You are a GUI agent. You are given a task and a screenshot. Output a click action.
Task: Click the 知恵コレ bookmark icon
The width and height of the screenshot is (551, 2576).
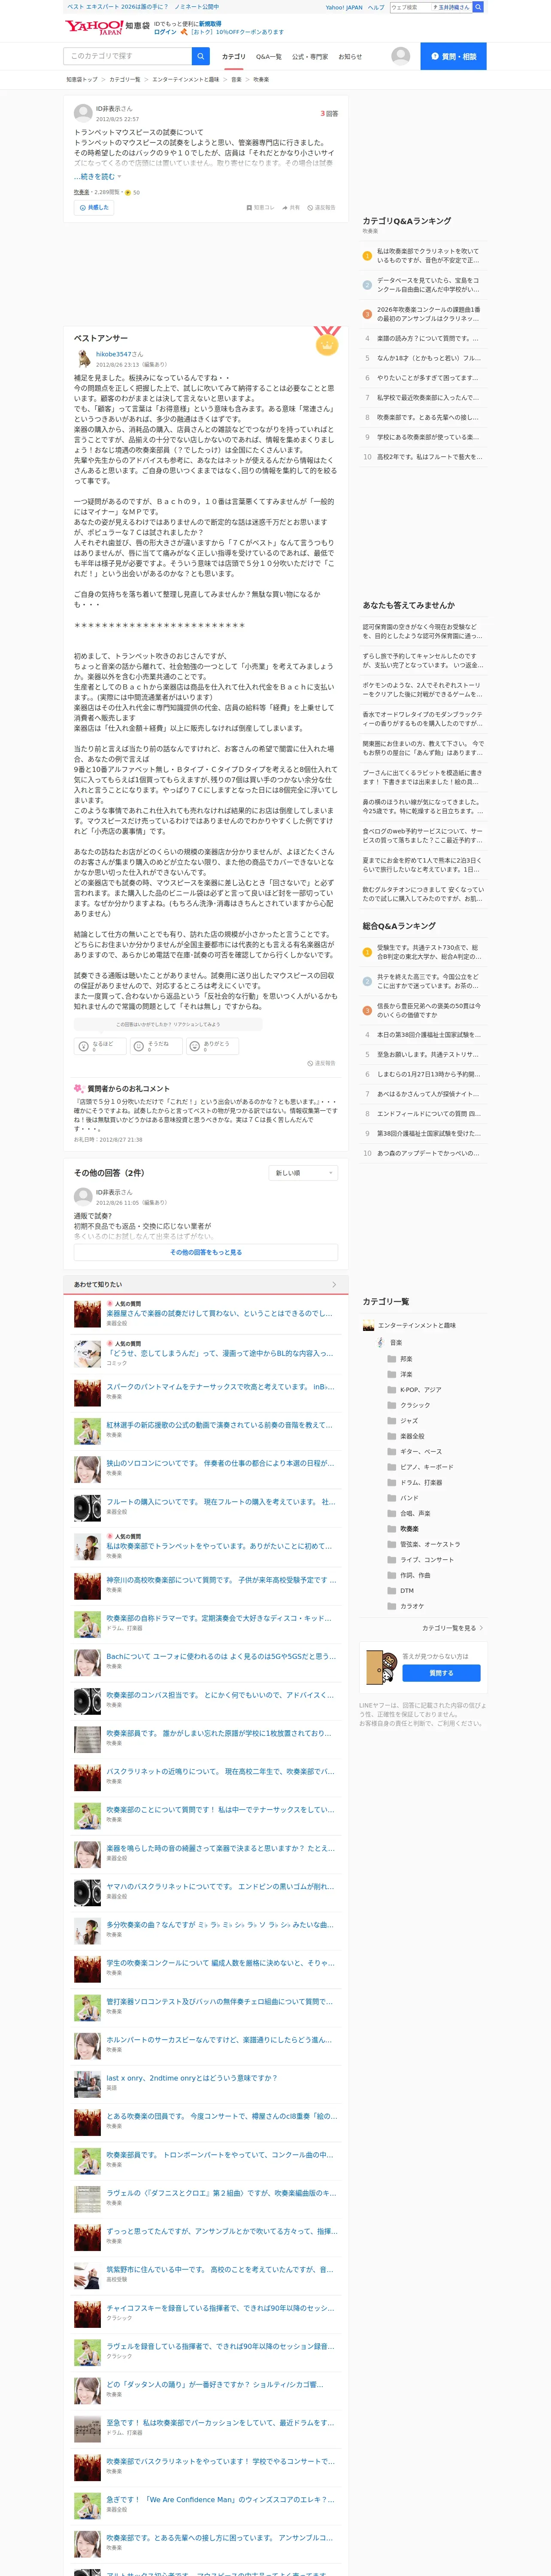point(249,208)
